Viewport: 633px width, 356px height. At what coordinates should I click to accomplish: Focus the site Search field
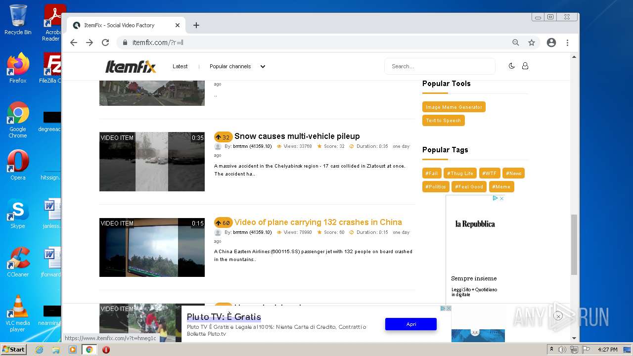pyautogui.click(x=440, y=66)
